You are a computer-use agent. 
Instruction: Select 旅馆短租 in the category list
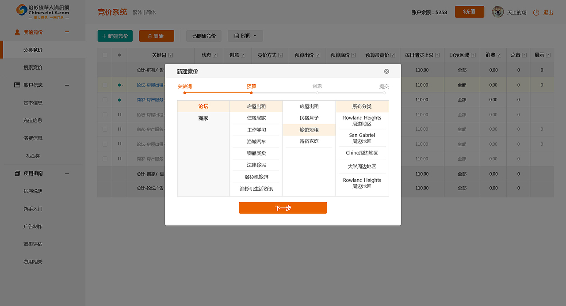(x=308, y=129)
